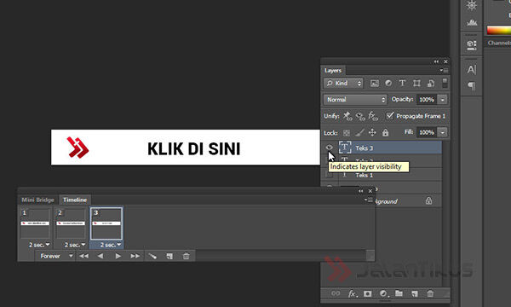Image resolution: width=511 pixels, height=307 pixels.
Task: Select the Timeline tab
Action: pos(75,200)
